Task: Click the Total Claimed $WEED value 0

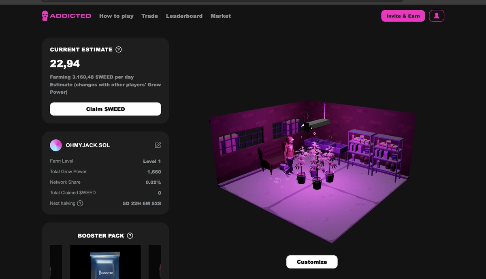Action: click(160, 193)
